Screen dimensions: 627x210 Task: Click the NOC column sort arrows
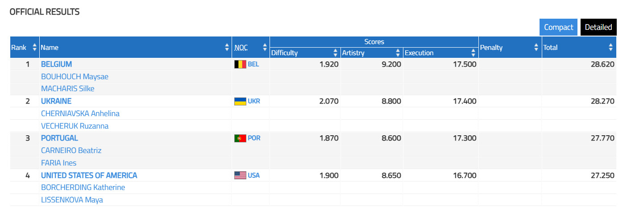point(265,47)
